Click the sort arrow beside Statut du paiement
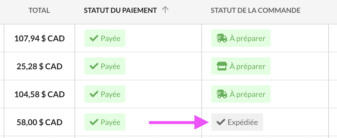 tap(165, 10)
